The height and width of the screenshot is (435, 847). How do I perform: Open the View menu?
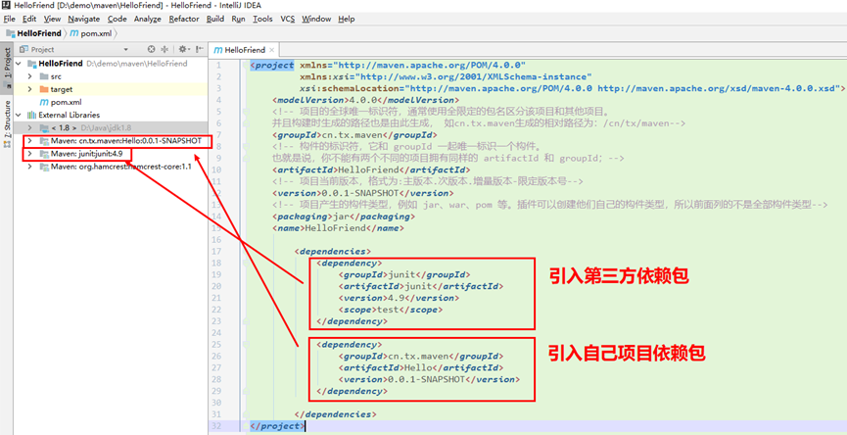pyautogui.click(x=53, y=19)
